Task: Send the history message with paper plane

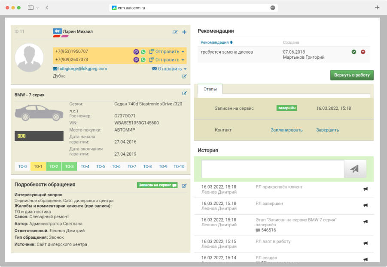Action: point(354,169)
